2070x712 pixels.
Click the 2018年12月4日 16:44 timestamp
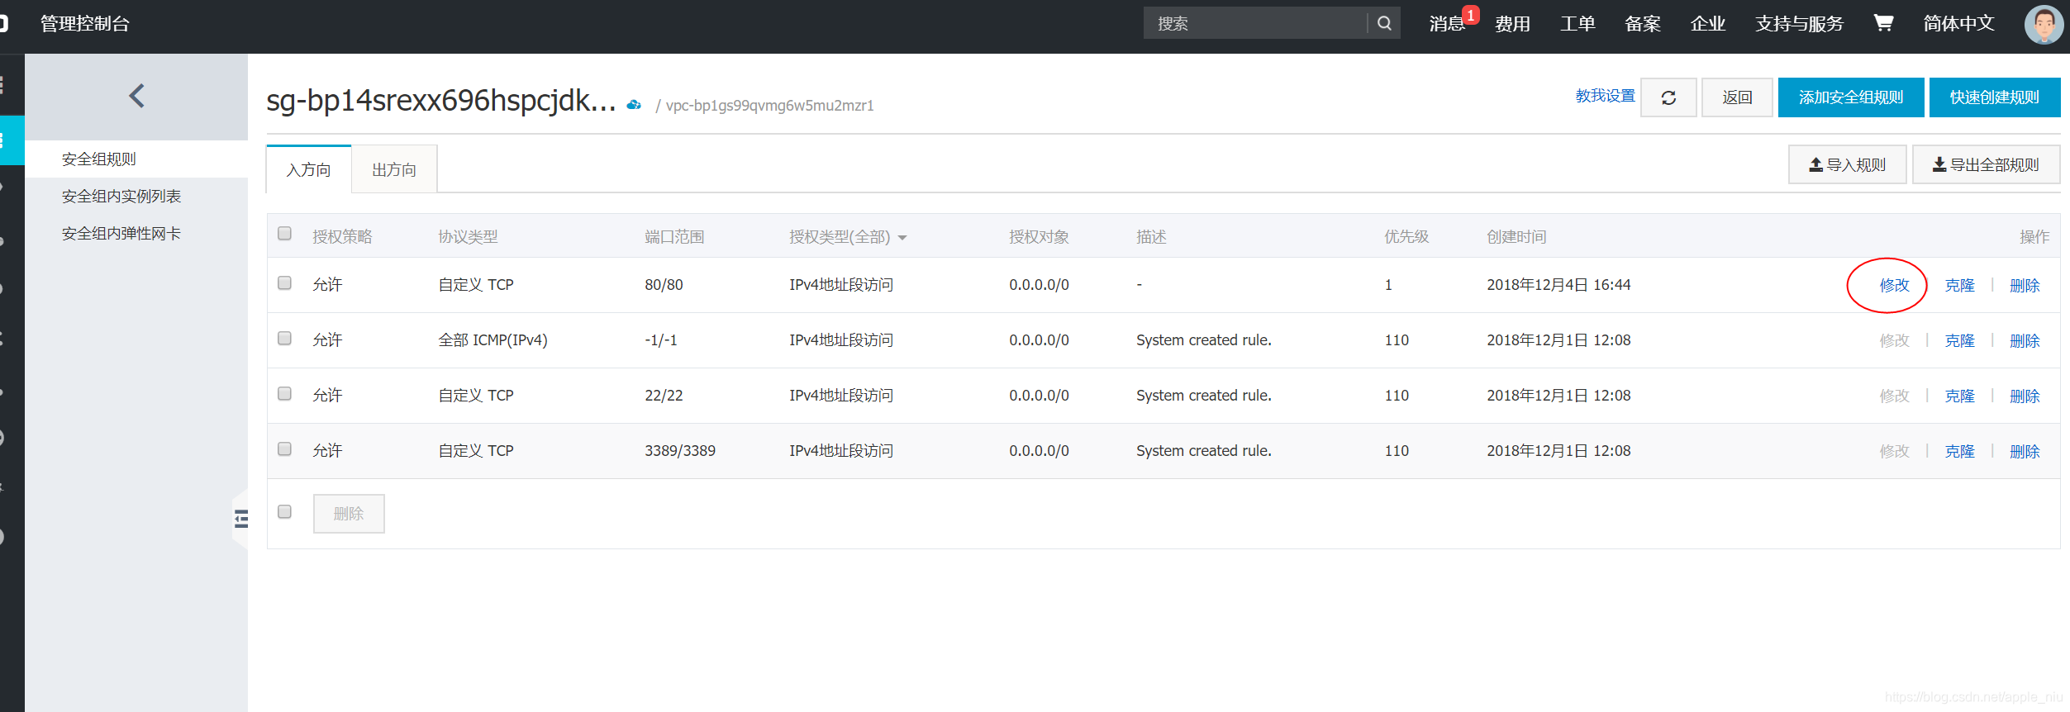(1558, 285)
